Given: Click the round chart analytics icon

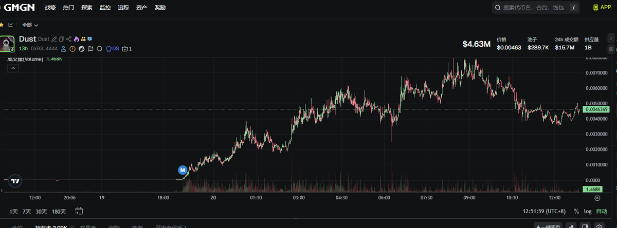Looking at the screenshot, I should pos(81,49).
